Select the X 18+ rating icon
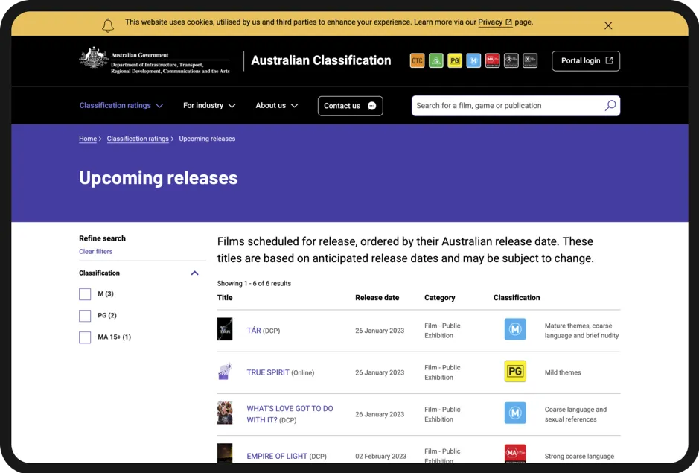This screenshot has width=699, height=473. [529, 60]
